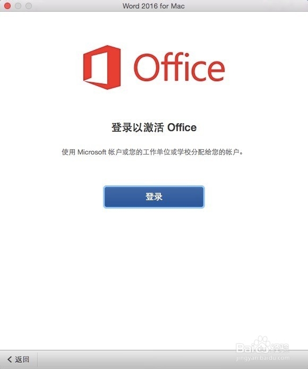Go back using the 返回 label
This screenshot has height=369, width=308.
coord(22,359)
